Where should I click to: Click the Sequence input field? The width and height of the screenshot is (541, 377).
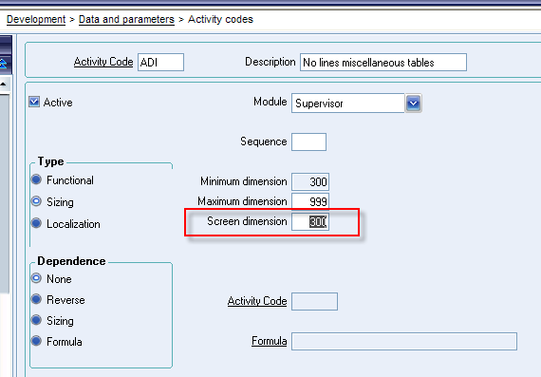tap(308, 141)
